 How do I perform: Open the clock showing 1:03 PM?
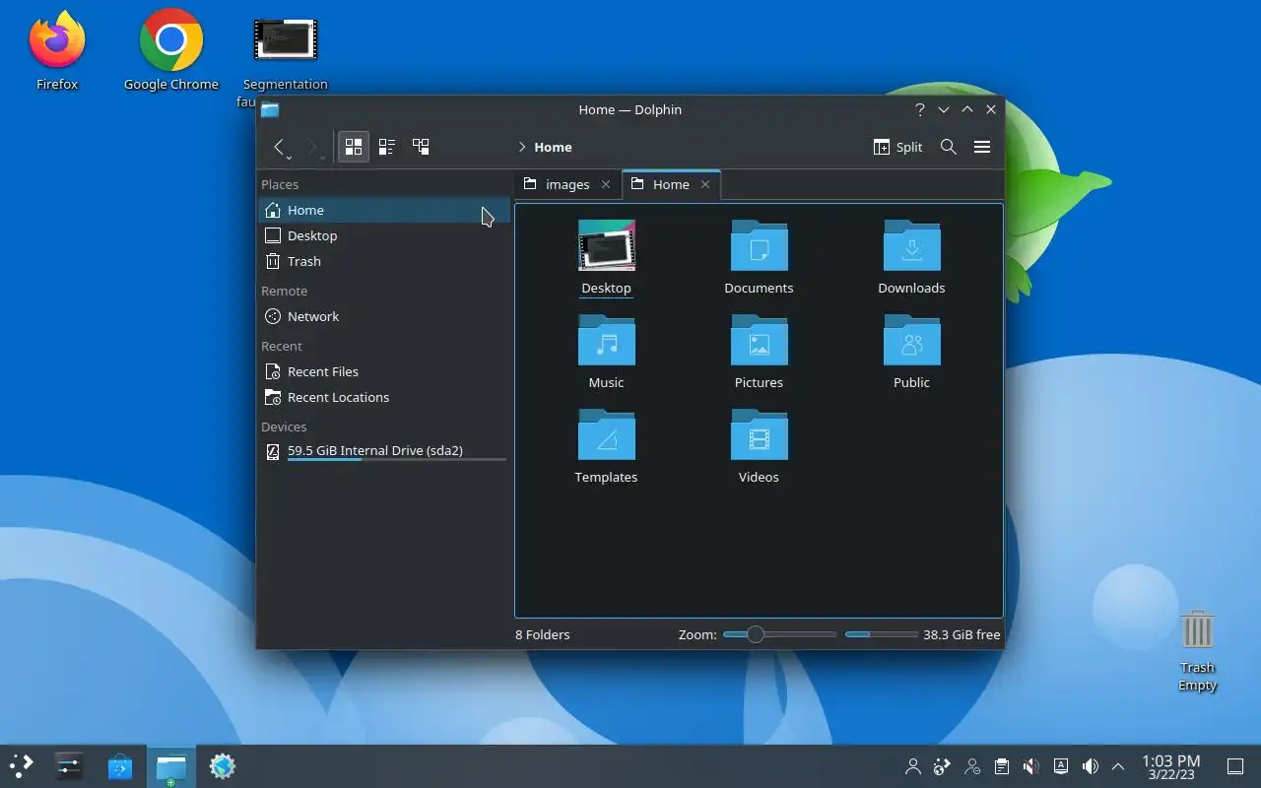point(1171,766)
